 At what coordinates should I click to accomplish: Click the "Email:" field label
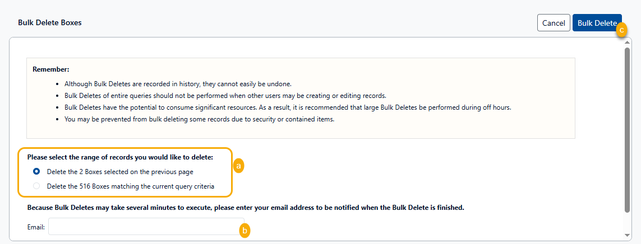(x=36, y=227)
